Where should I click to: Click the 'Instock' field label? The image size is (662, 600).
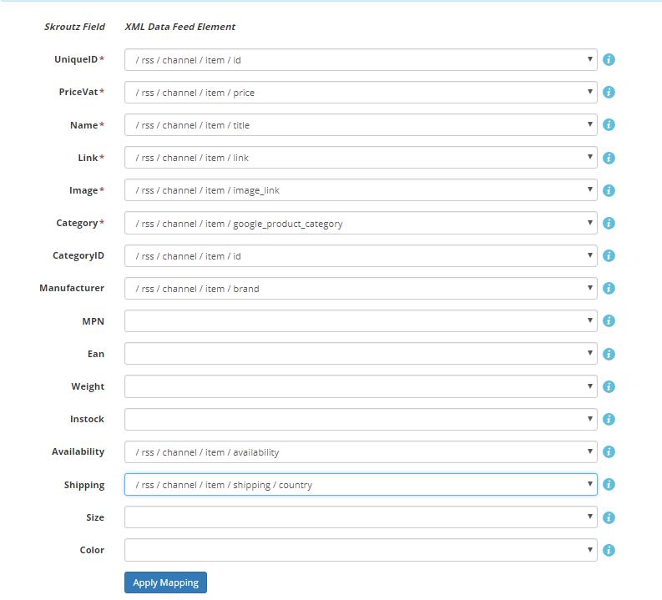(x=87, y=419)
